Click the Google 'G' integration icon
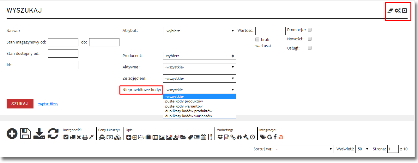418x163 pixels. click(x=269, y=137)
